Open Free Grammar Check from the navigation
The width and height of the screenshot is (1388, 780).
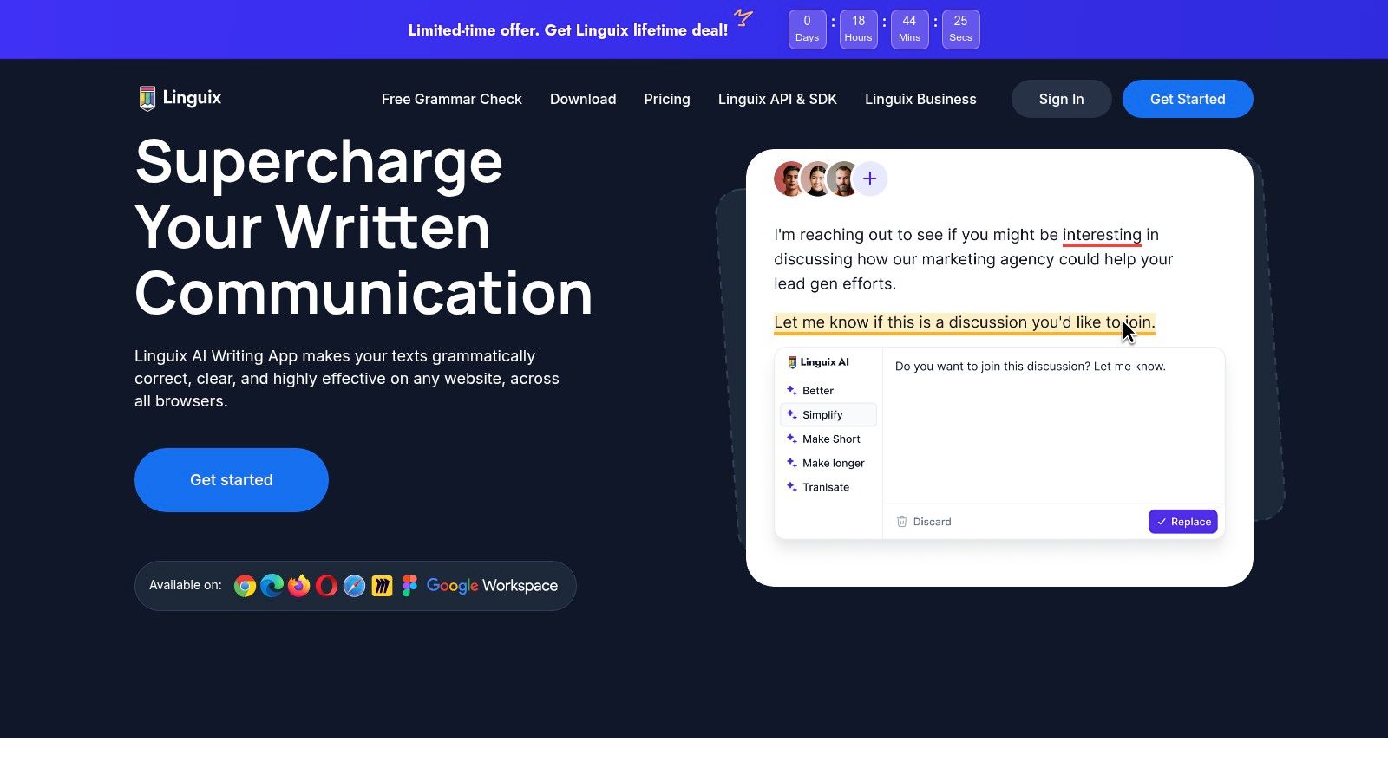coord(452,99)
